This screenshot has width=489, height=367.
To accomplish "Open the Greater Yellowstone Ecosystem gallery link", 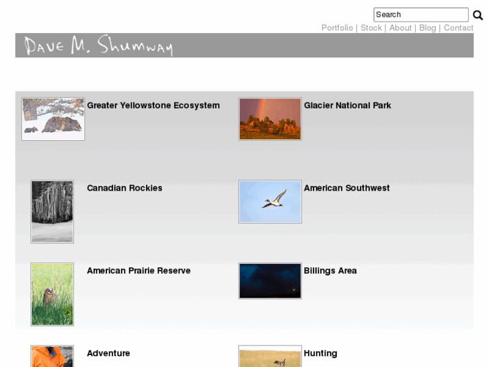I will coord(153,105).
